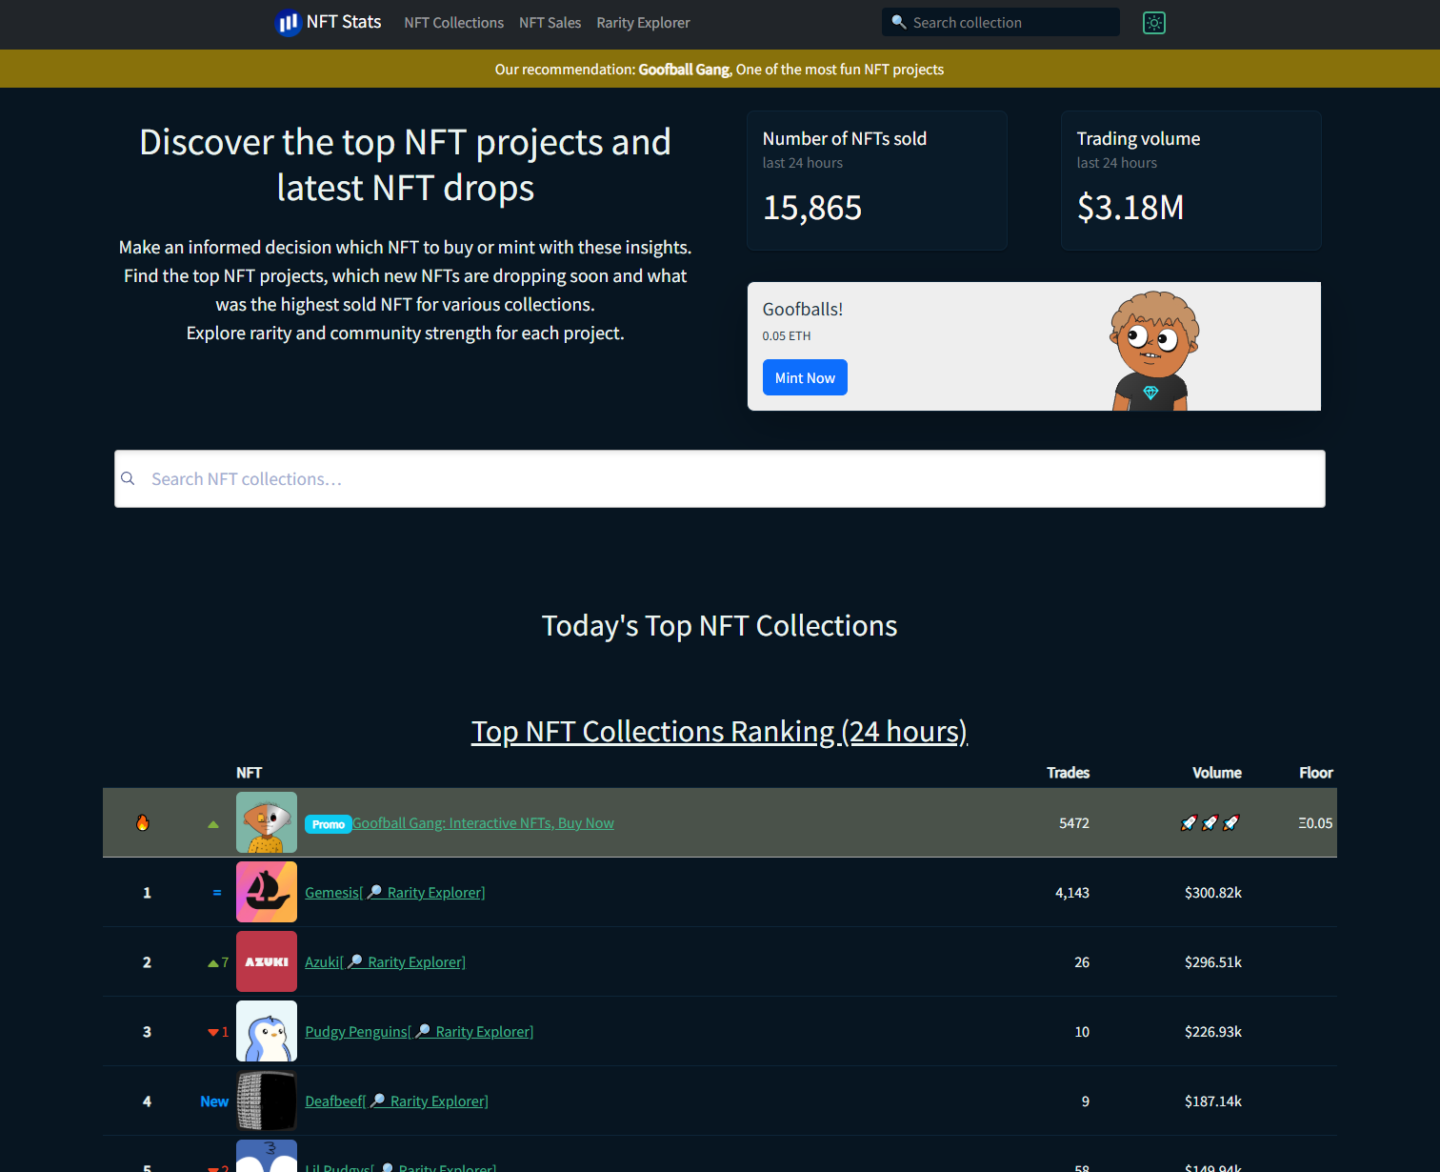Viewport: 1440px width, 1172px height.
Task: Click Gemesis volume $300.82k
Action: [x=1213, y=893]
